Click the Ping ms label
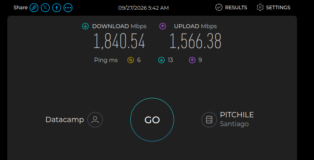The width and height of the screenshot is (314, 160). pos(106,60)
